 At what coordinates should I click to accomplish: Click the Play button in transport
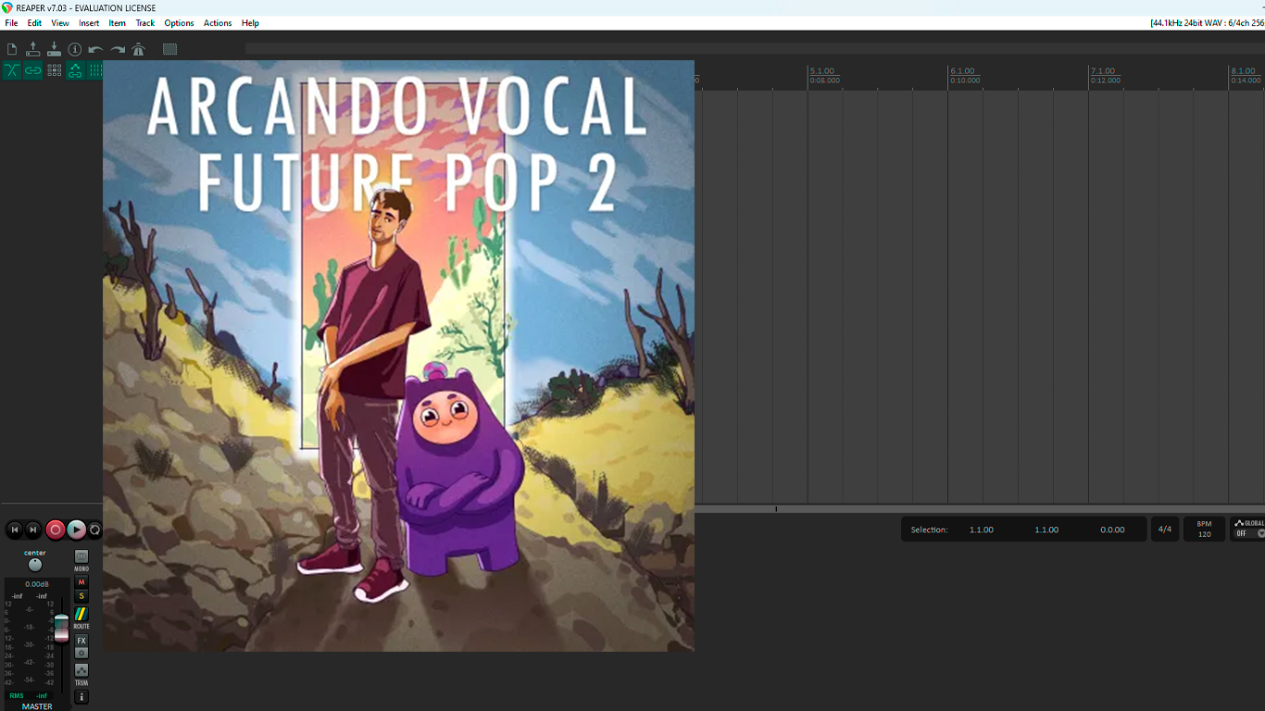pyautogui.click(x=77, y=530)
